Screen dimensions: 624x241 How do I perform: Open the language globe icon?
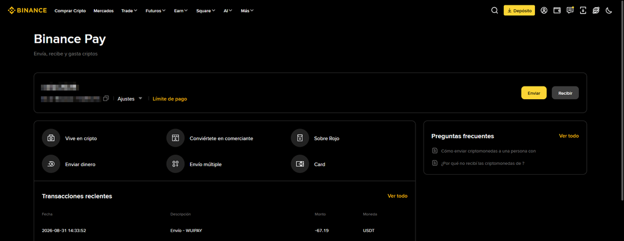(596, 11)
